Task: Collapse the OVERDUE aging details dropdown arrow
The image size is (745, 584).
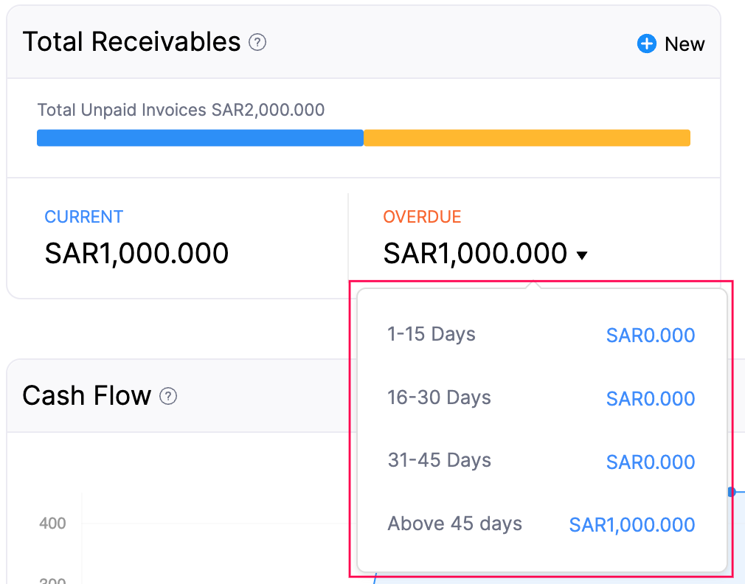Action: pos(583,254)
